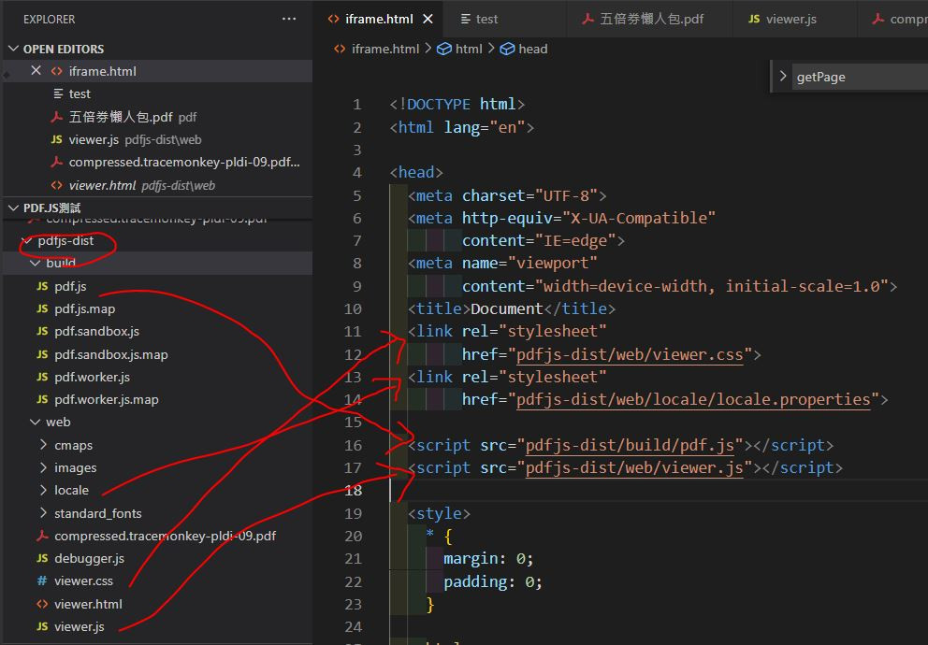Collapse the OPEN EDITORS section

coord(14,49)
